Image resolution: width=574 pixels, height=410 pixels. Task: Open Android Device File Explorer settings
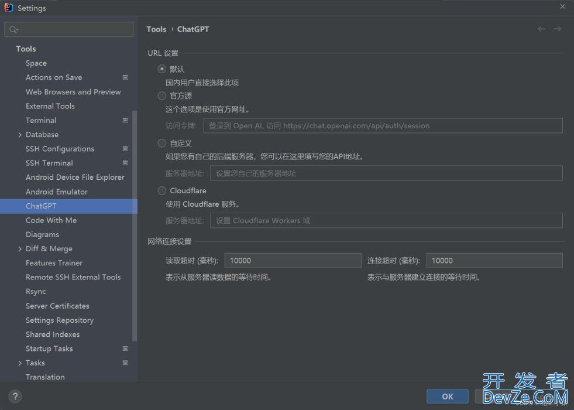point(75,177)
